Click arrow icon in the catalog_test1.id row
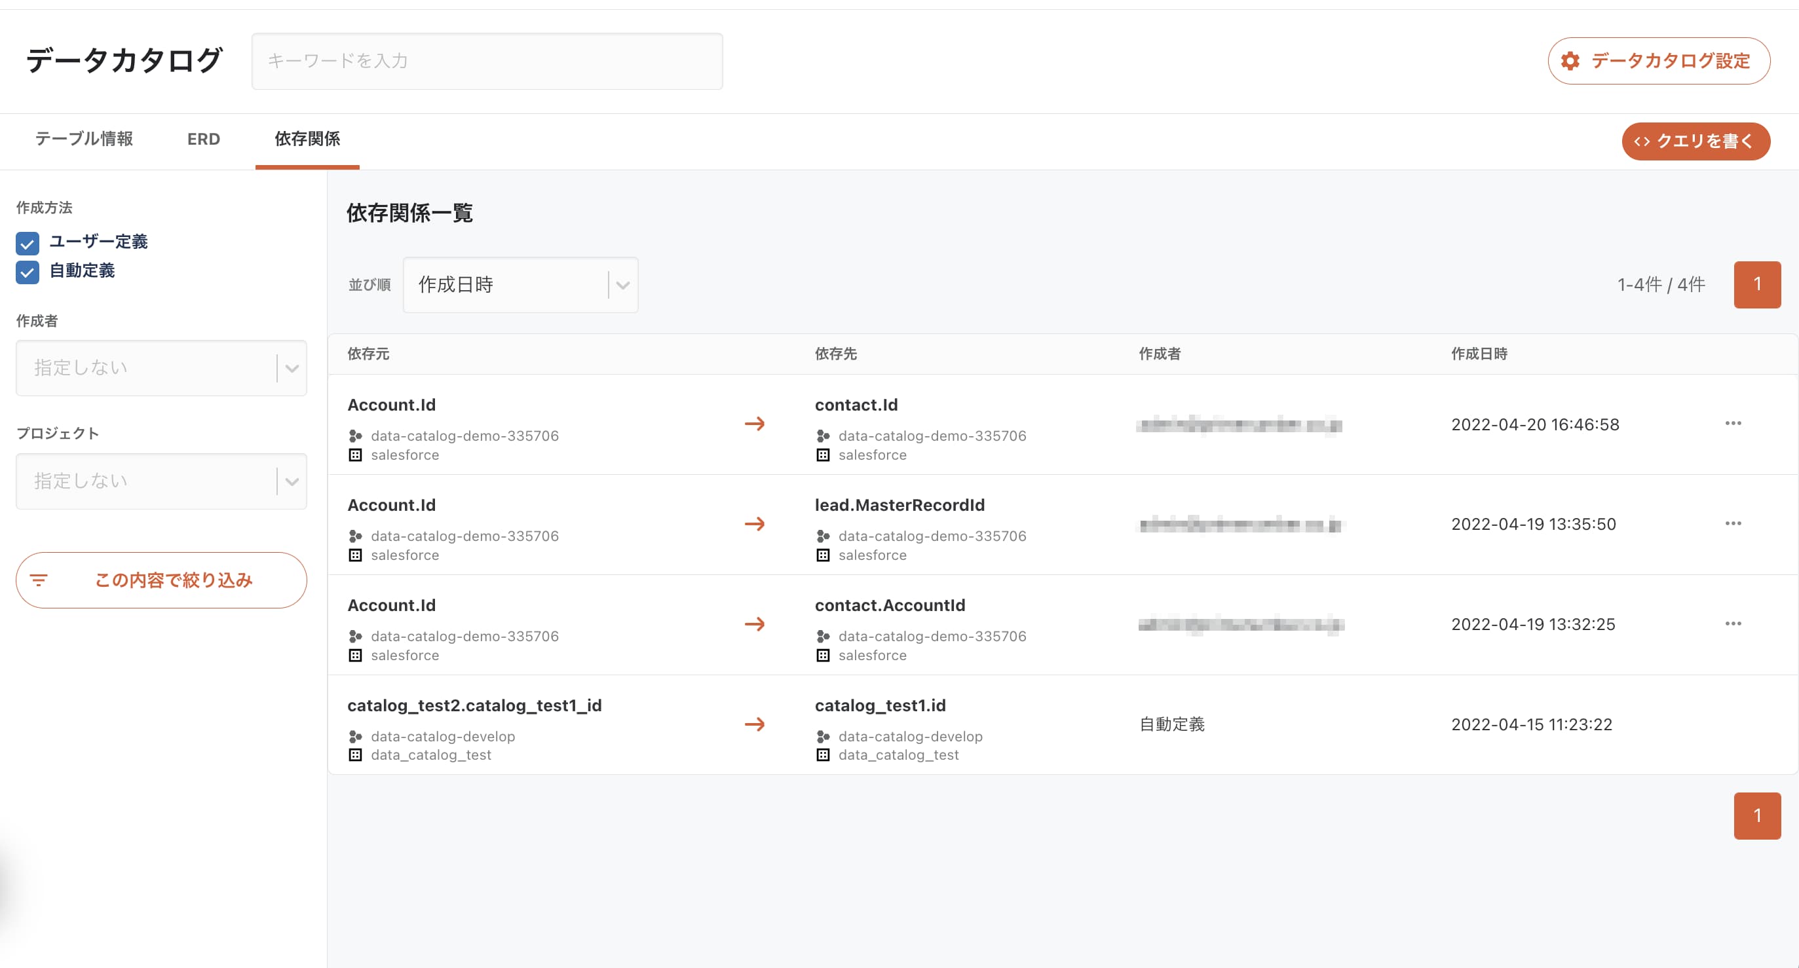The image size is (1799, 968). tap(754, 724)
